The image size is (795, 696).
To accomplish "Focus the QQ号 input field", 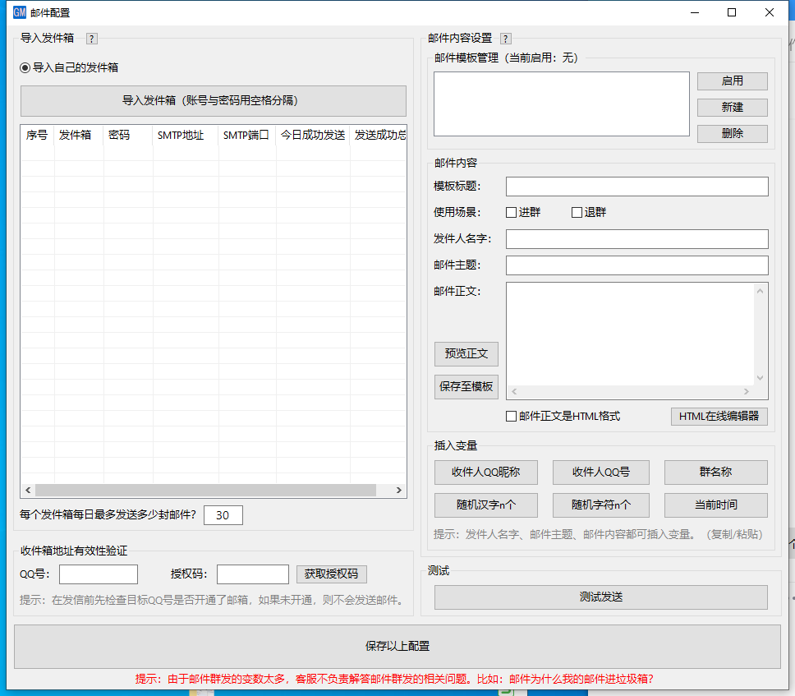I will point(99,574).
